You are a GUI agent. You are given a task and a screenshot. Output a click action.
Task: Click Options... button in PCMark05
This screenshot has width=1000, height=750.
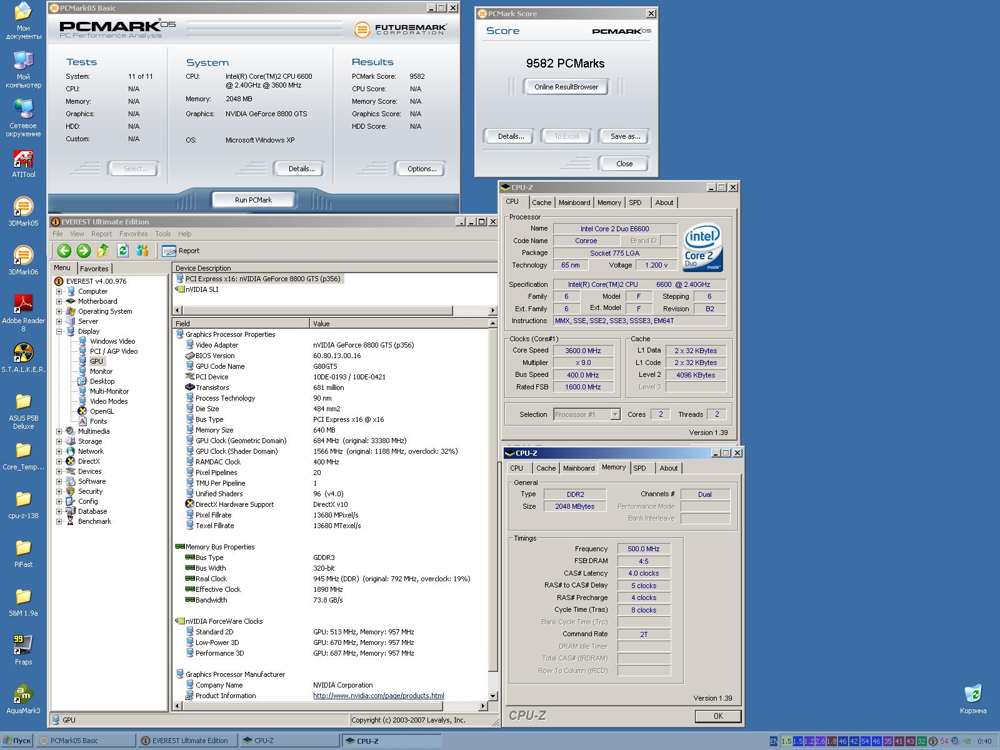tap(422, 169)
